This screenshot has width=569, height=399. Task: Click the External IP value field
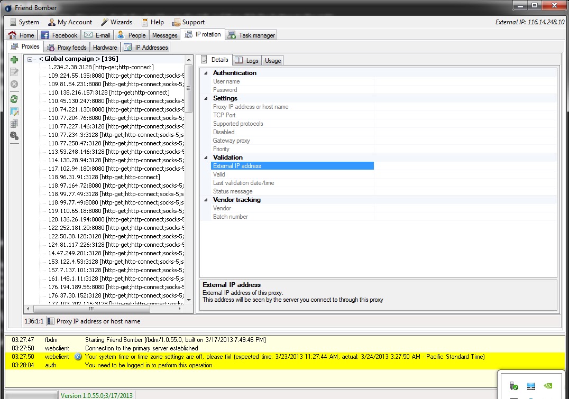click(x=465, y=166)
